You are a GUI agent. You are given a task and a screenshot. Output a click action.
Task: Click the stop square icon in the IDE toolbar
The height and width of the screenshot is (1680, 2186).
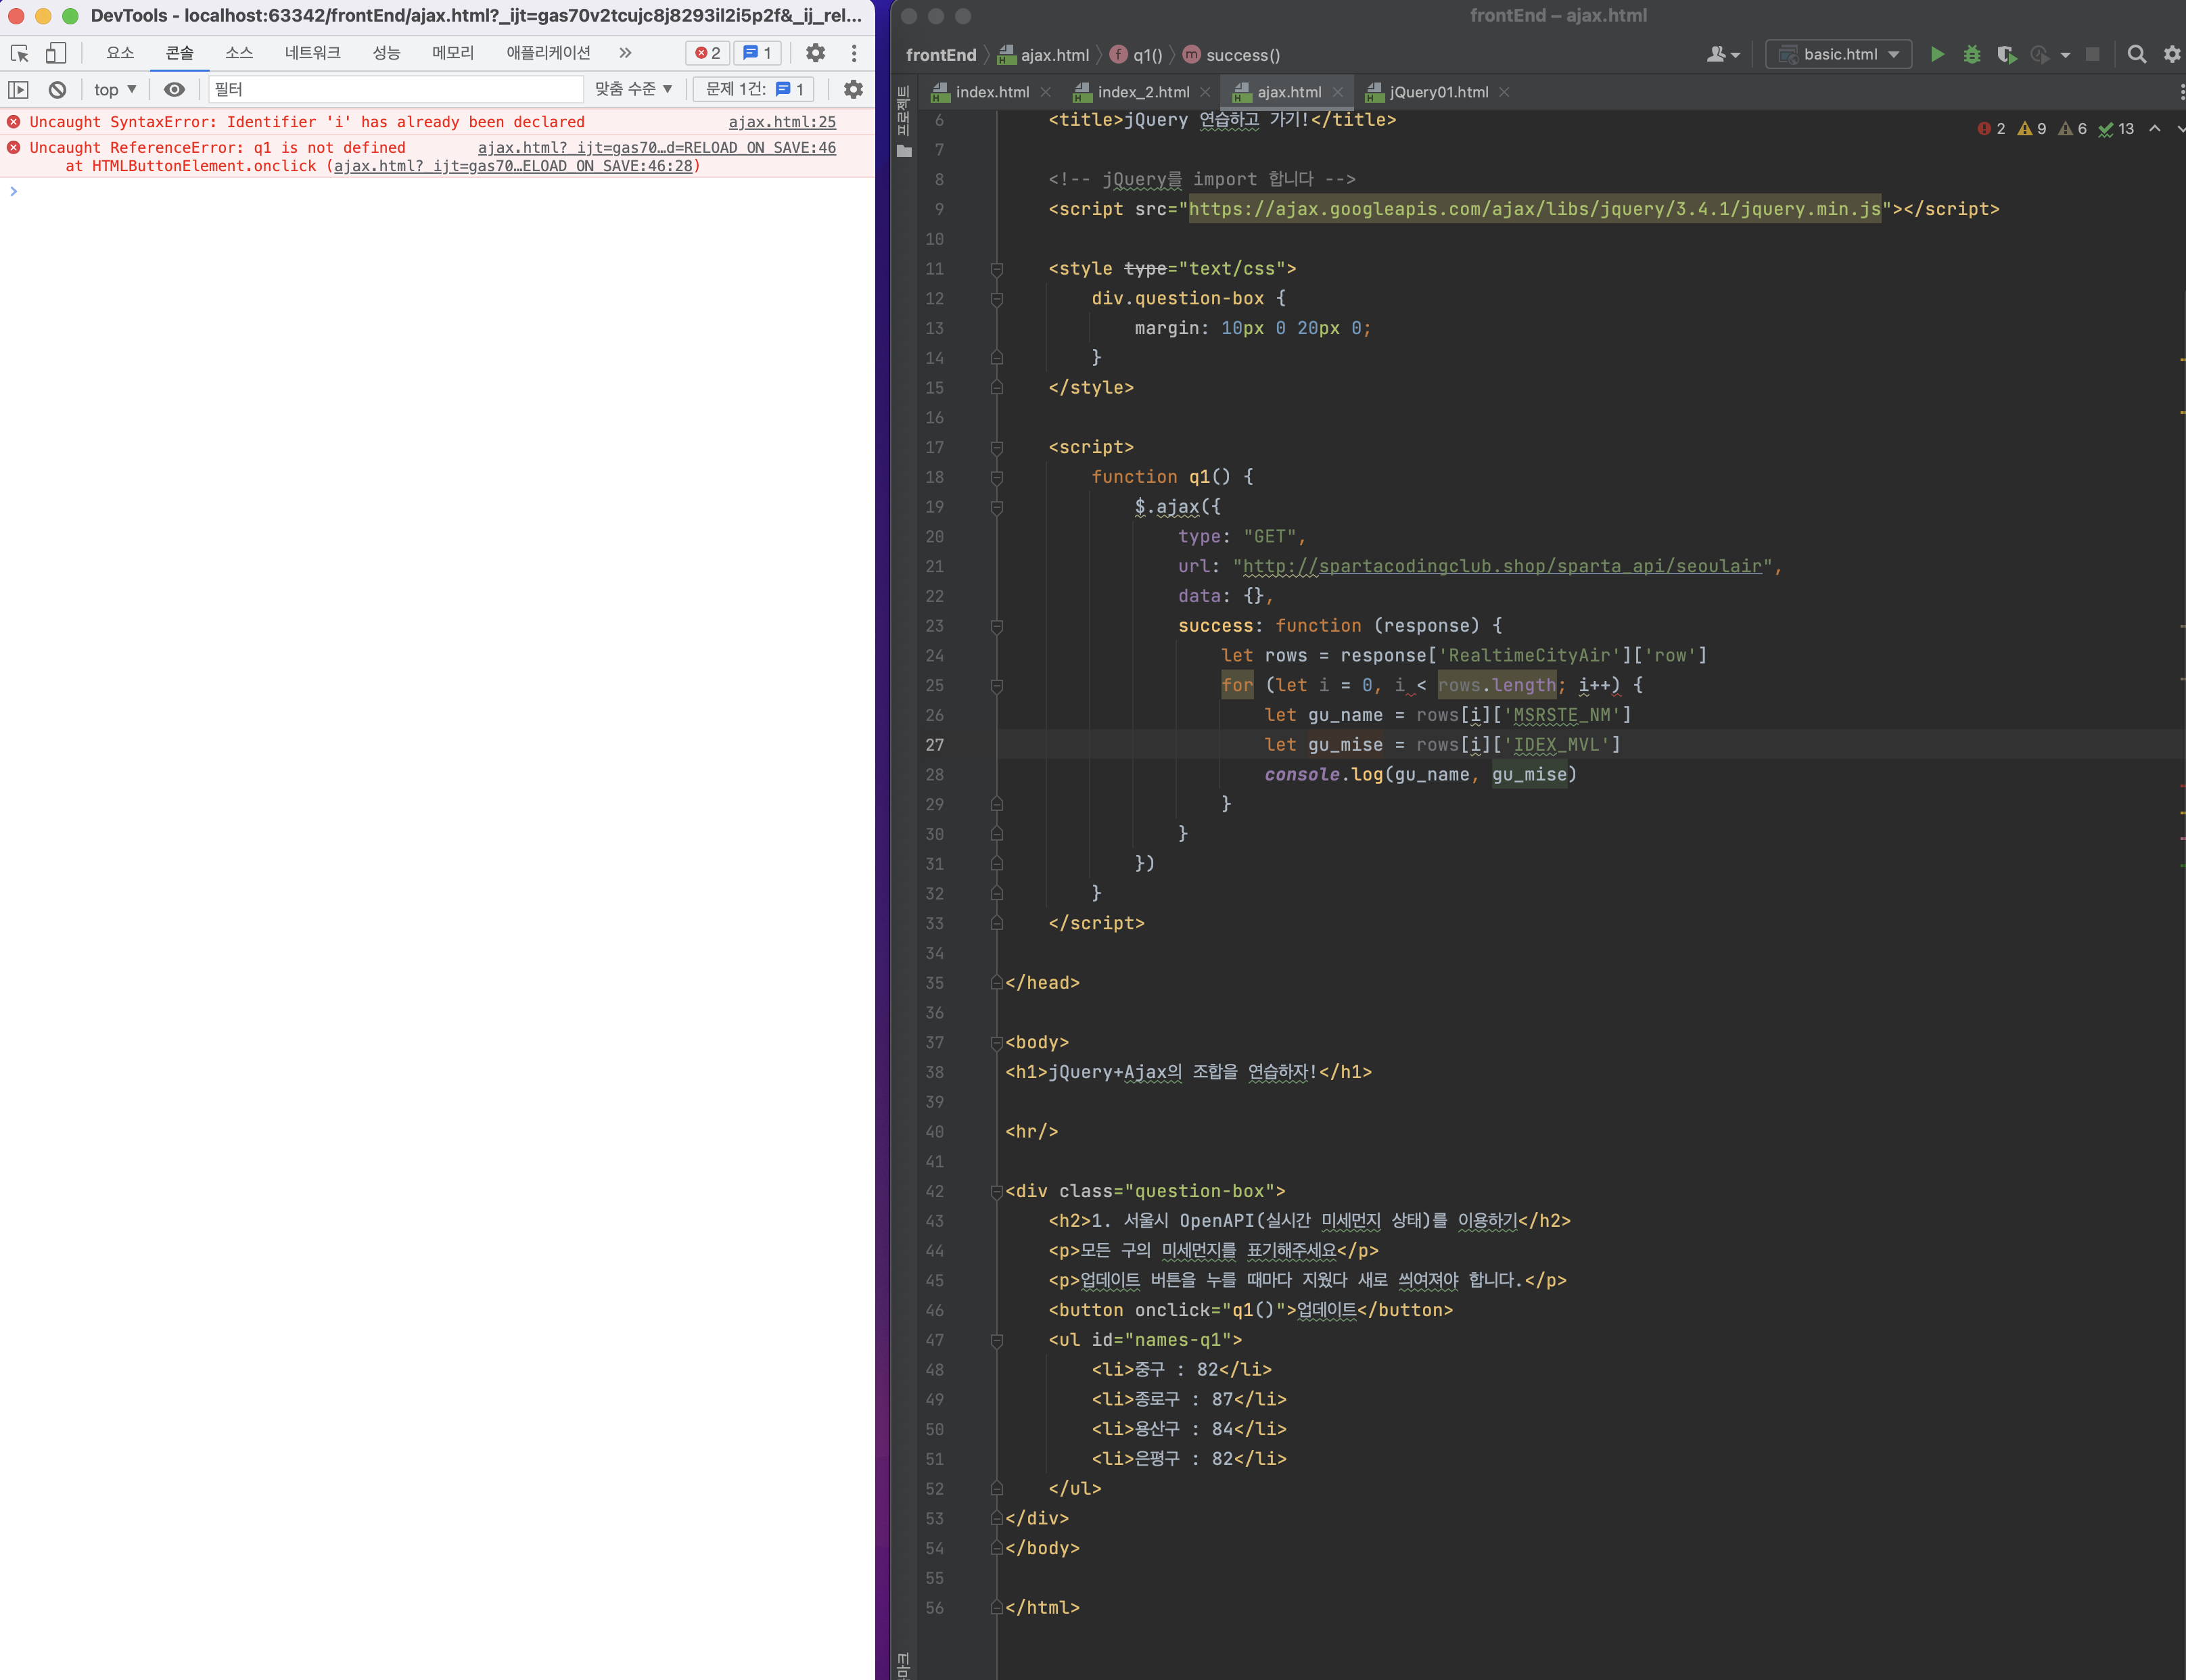coord(2092,55)
